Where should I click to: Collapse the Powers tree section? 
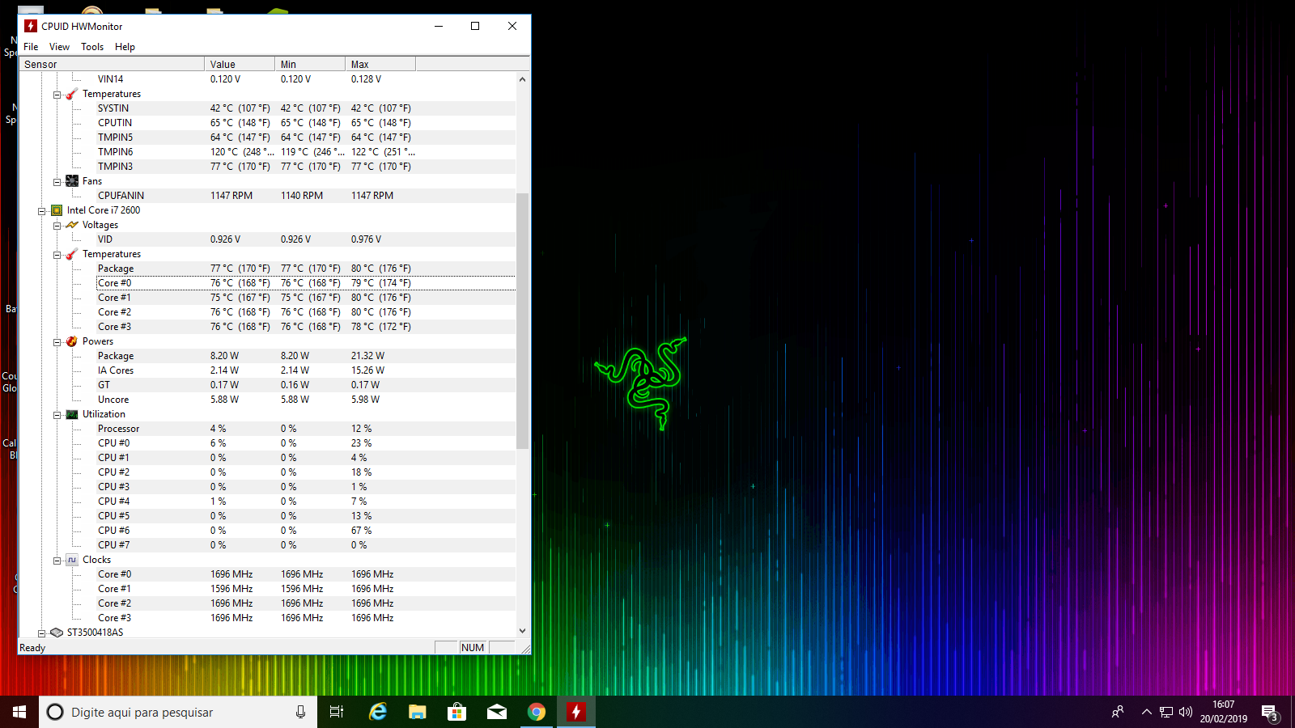click(x=57, y=342)
